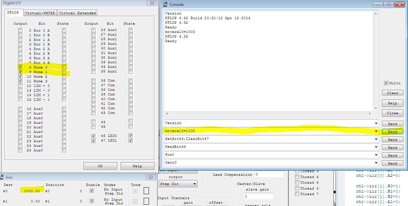This screenshot has width=408, height=206.
Task: Open the Virtual Extended tab
Action: 77,13
